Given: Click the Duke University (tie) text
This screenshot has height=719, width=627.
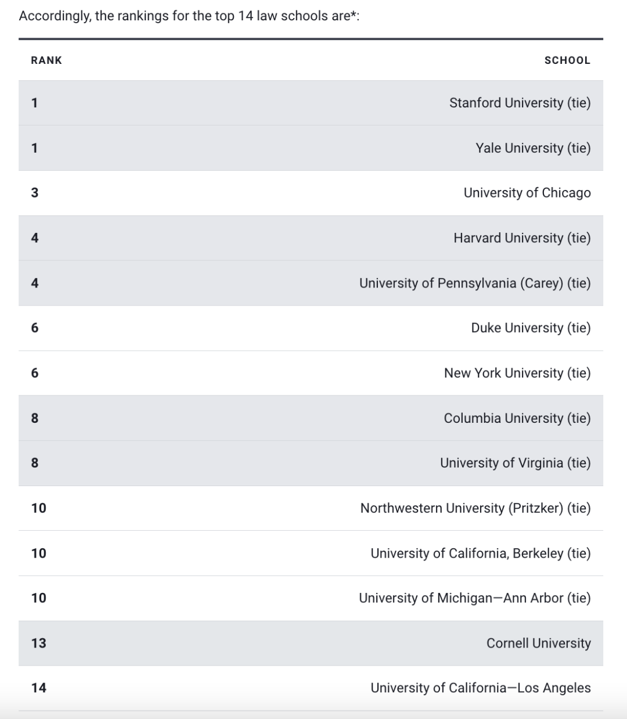Looking at the screenshot, I should [531, 328].
